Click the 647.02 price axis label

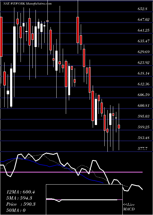pos(144,20)
